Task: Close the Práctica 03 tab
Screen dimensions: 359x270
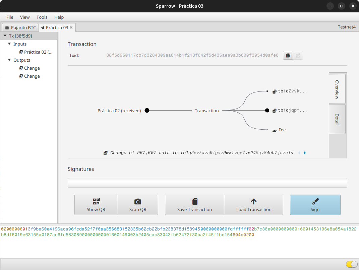Action: click(71, 27)
